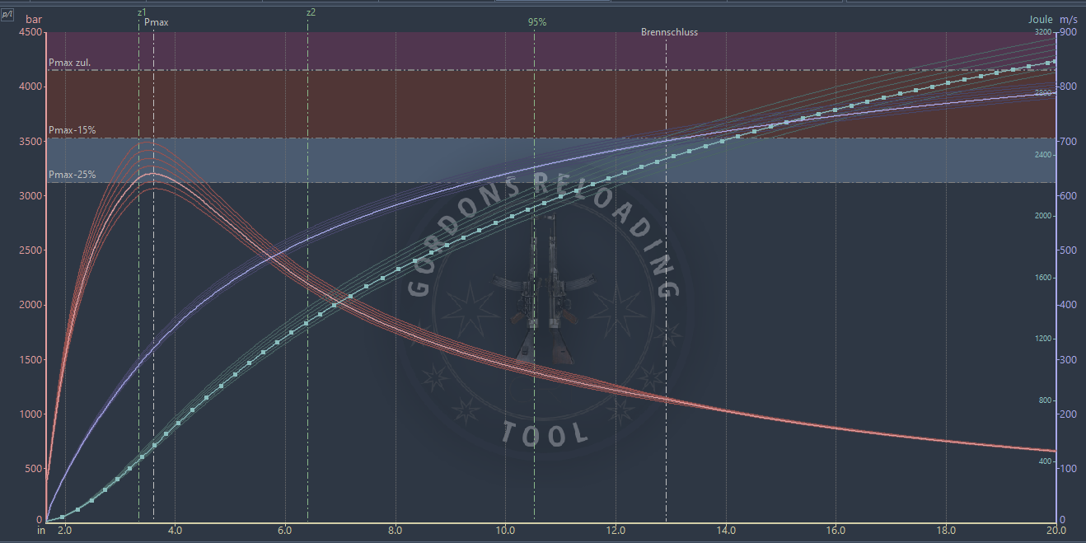The width and height of the screenshot is (1086, 543).
Task: Click the 'm/s' velocity axis unit
Action: pos(1069,19)
